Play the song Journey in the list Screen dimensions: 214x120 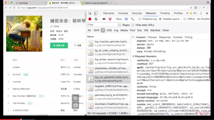pos(17,82)
